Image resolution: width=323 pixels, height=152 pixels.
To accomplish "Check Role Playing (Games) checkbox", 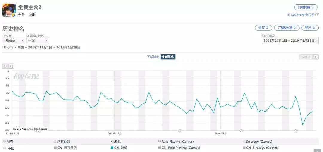I will coord(159,141).
